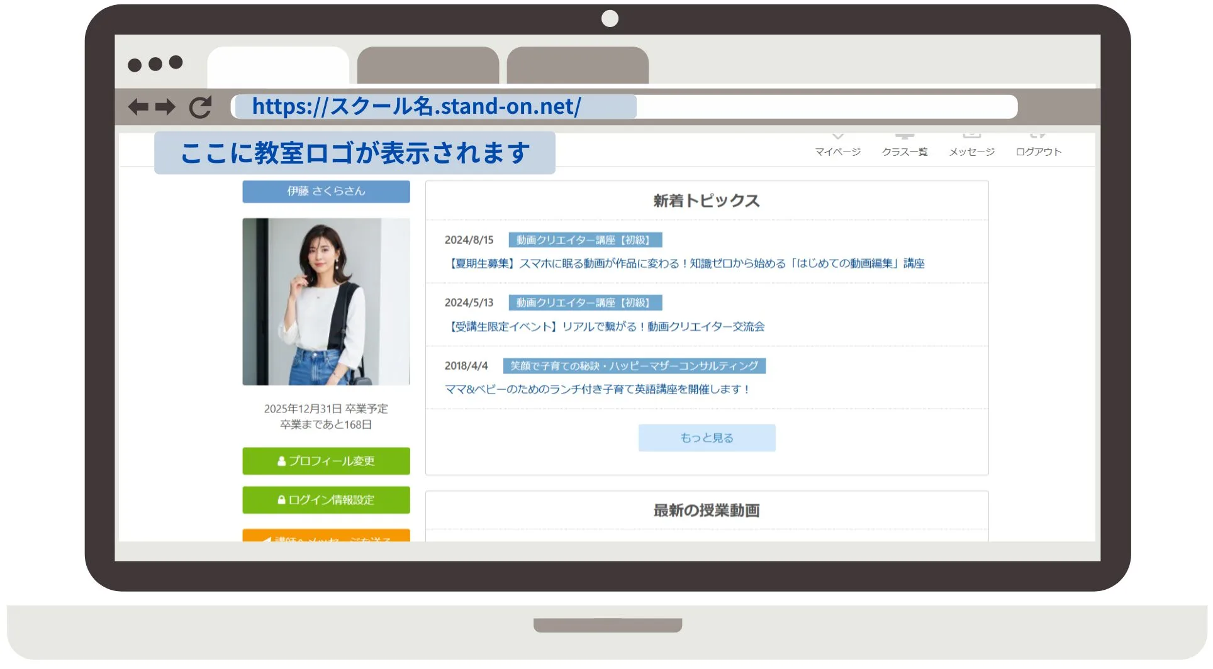Screen dimensions: 1213x669
Task: Open the 【受講生限定イベント】 topic link
Action: point(605,326)
